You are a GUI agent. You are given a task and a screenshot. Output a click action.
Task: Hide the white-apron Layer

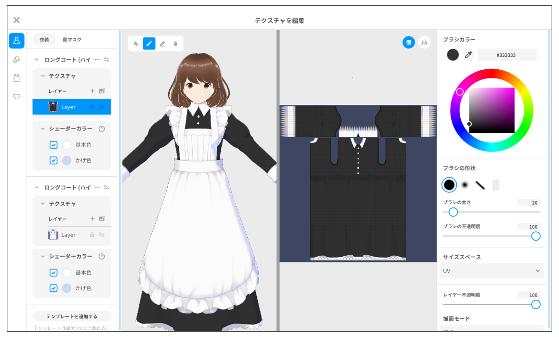[102, 235]
